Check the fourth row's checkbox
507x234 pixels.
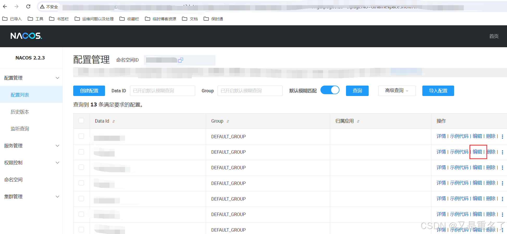81,183
